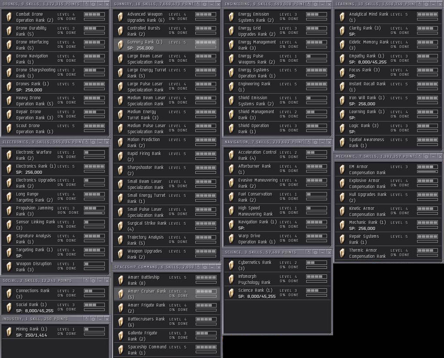Click the Motion Prediction skill book icon
This screenshot has height=358, width=444.
click(120, 142)
